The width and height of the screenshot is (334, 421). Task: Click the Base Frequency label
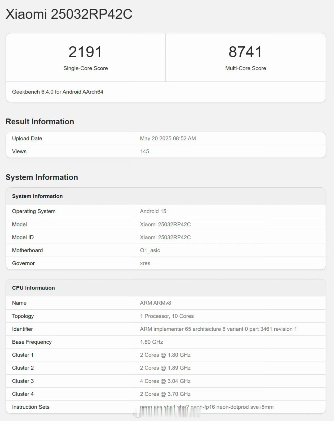pyautogui.click(x=32, y=342)
